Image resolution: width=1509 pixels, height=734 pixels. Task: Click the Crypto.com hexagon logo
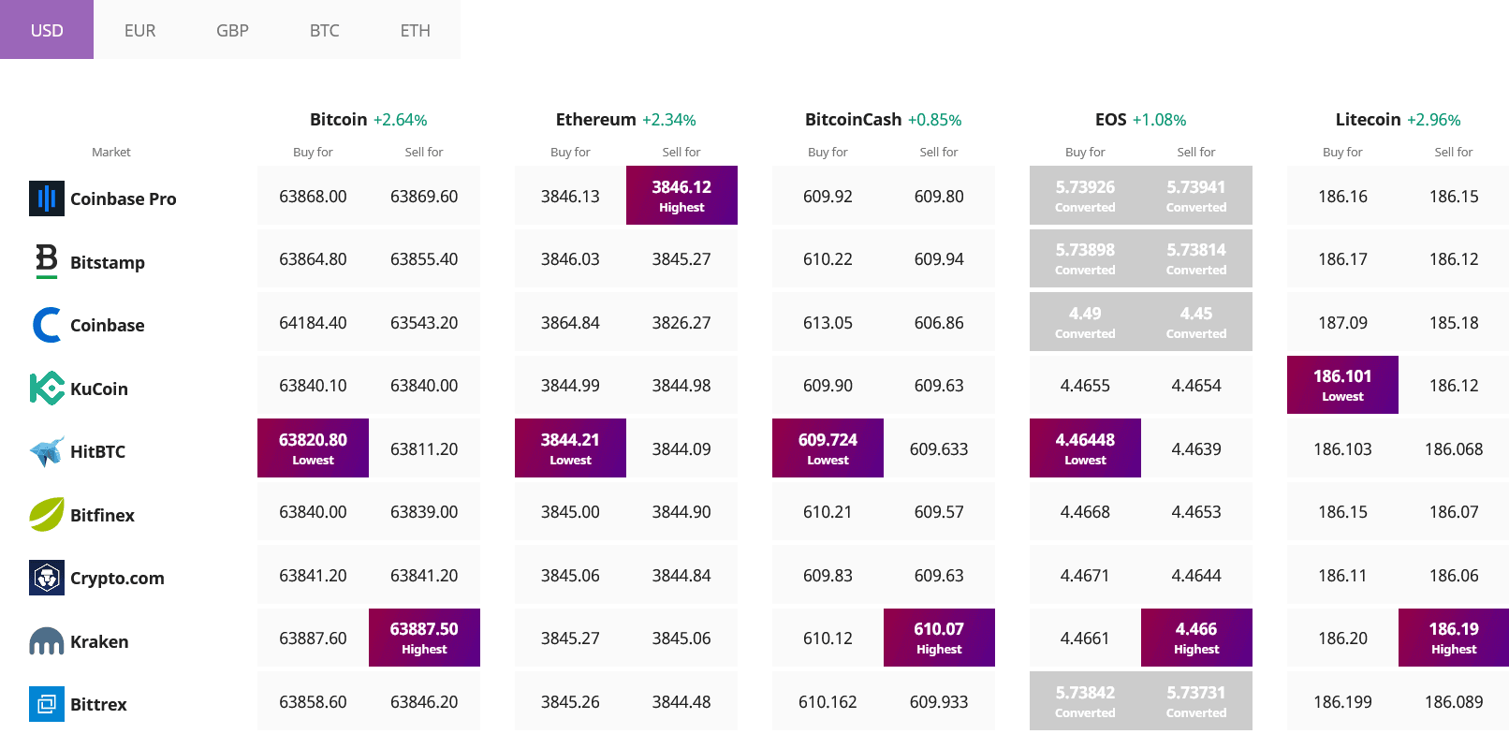[x=47, y=578]
